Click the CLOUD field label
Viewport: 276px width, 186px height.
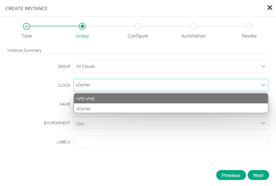[x=64, y=85]
